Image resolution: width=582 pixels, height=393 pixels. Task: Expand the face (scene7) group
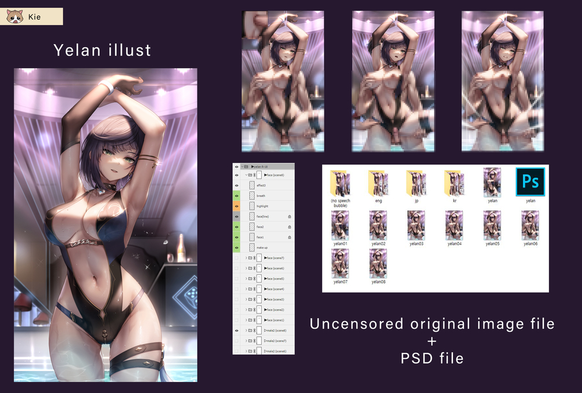pos(246,258)
